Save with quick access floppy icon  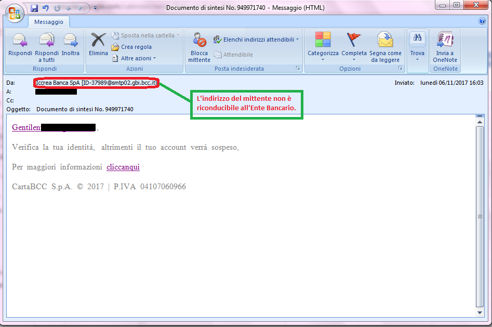(34, 8)
